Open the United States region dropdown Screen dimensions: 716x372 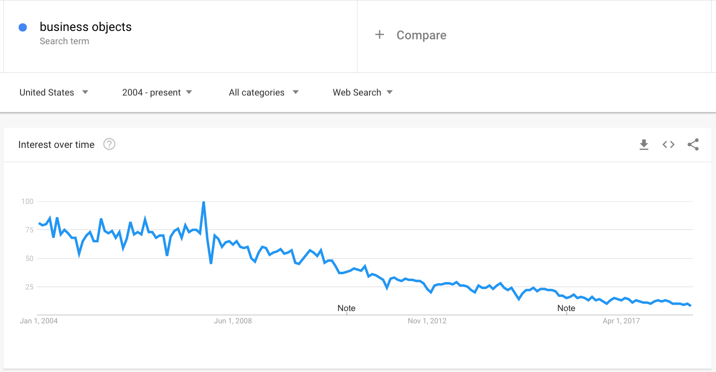coord(54,92)
